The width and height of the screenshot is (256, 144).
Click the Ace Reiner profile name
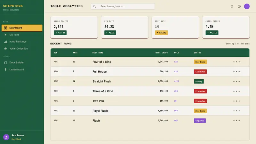(x=18, y=135)
